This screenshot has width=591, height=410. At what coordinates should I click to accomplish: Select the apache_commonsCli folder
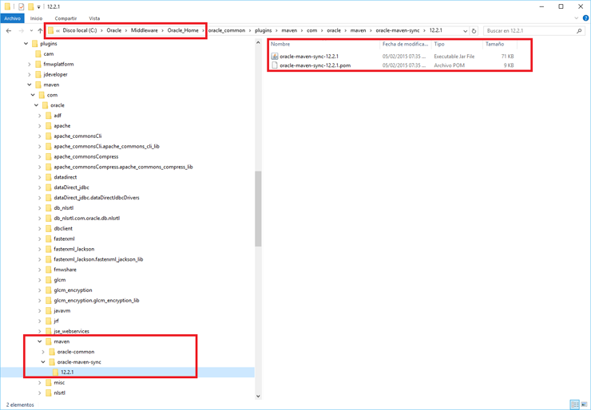click(x=77, y=136)
